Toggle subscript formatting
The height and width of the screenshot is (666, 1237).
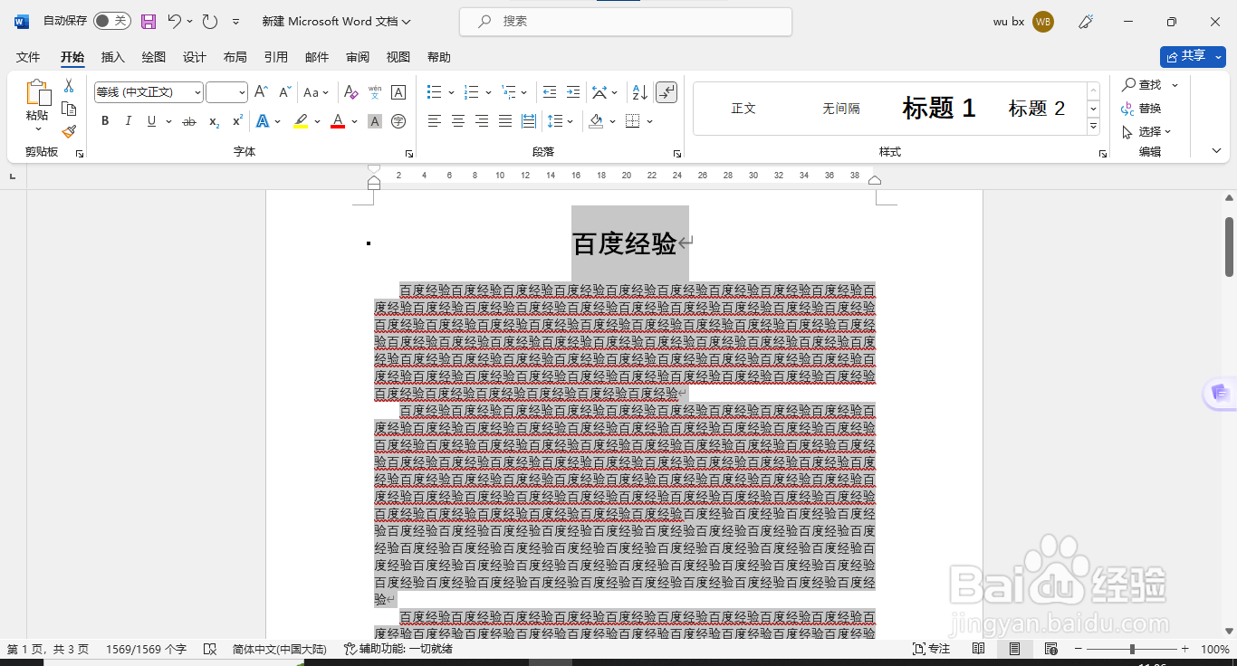pyautogui.click(x=214, y=121)
